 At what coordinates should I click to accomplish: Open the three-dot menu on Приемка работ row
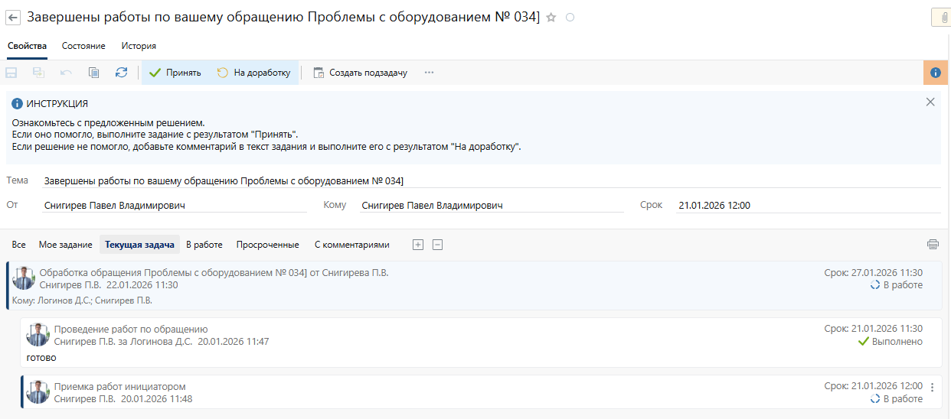[932, 388]
